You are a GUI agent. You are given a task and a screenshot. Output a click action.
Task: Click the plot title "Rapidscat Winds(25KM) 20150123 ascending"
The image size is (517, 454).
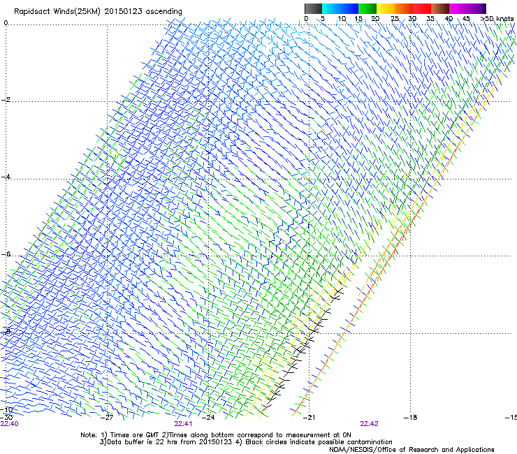(x=98, y=11)
